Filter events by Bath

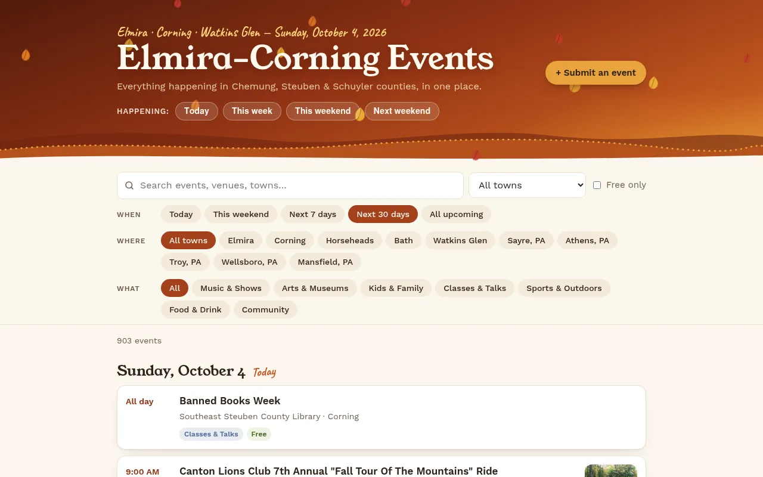404,240
